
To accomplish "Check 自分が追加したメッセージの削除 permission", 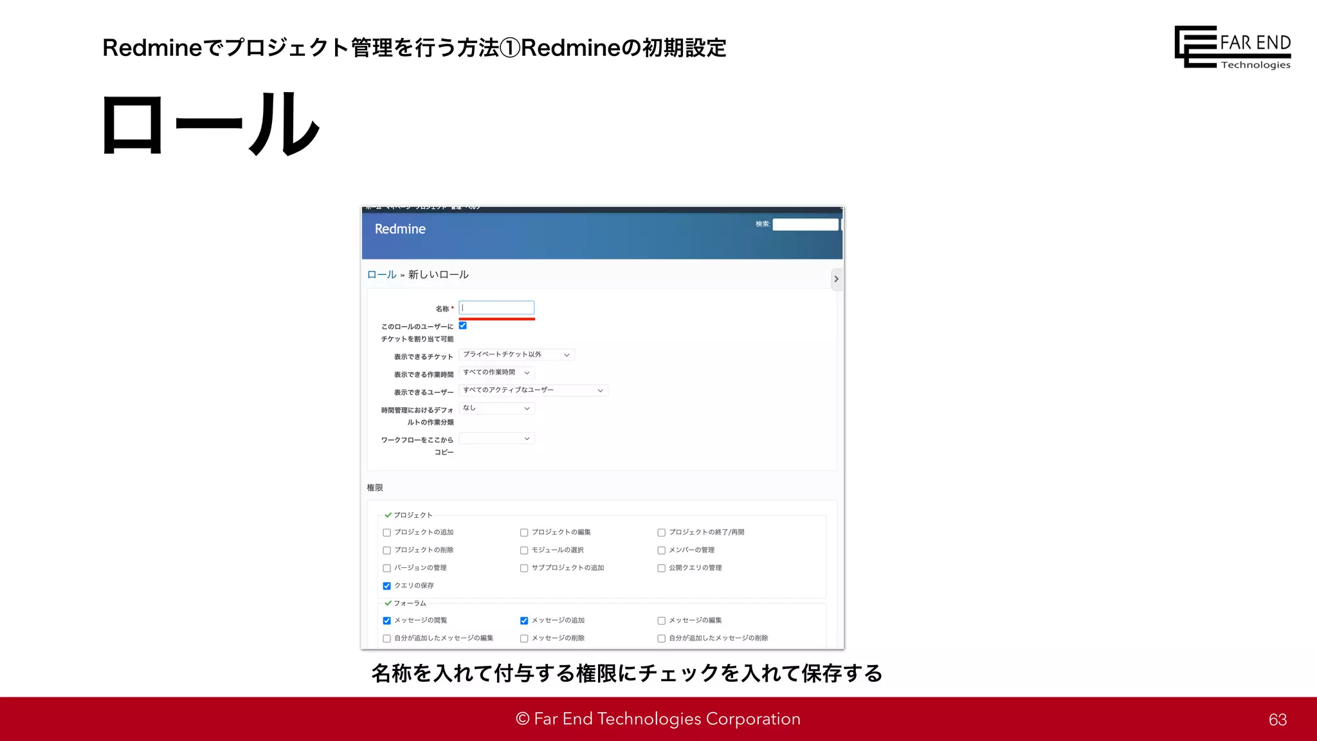I will point(661,639).
